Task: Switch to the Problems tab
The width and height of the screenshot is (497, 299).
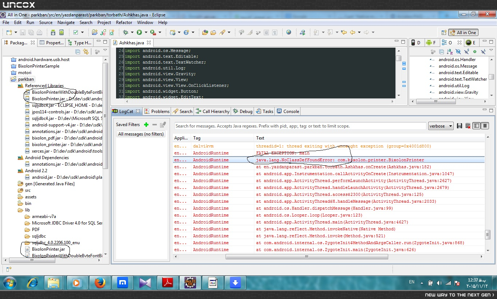Action: click(x=157, y=111)
